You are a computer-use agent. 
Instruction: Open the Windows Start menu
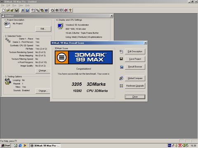pyautogui.click(x=6, y=146)
